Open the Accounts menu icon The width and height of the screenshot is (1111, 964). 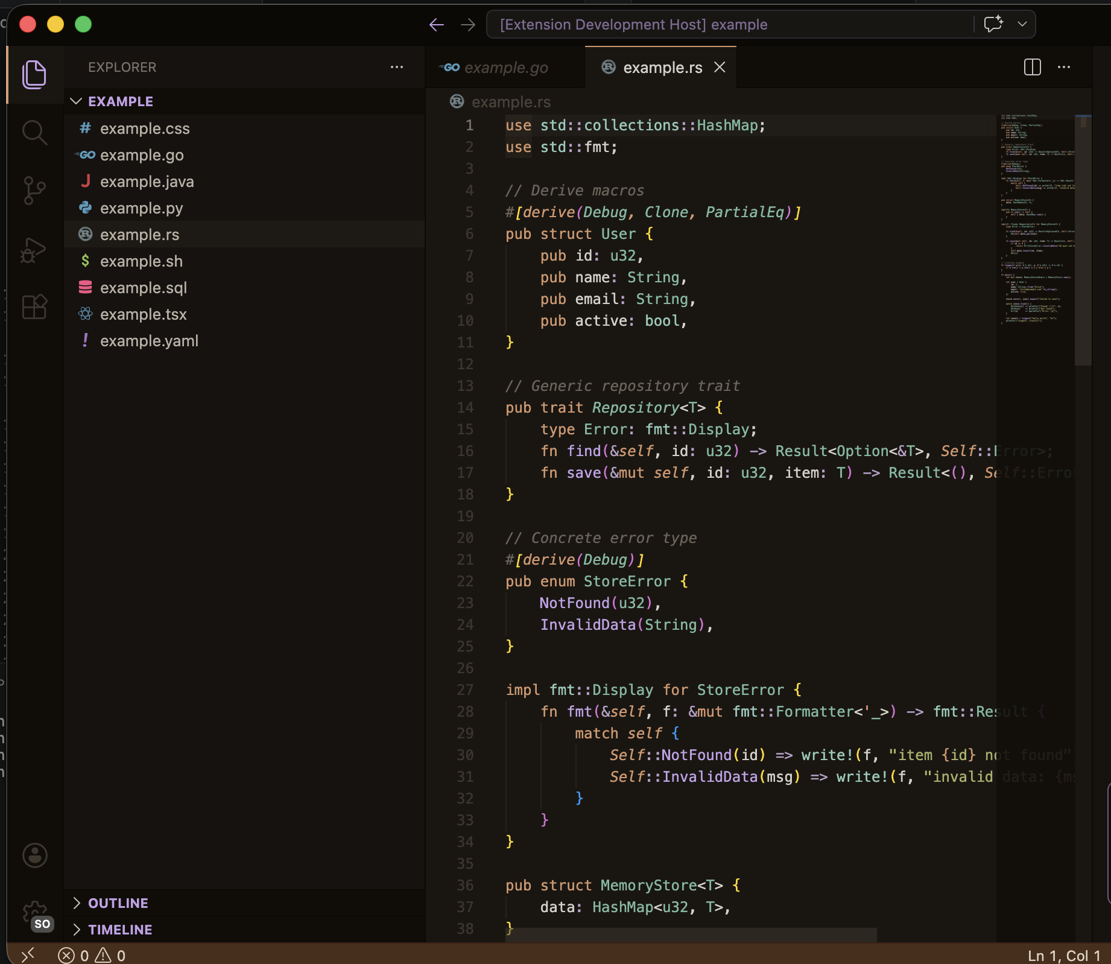pyautogui.click(x=34, y=855)
